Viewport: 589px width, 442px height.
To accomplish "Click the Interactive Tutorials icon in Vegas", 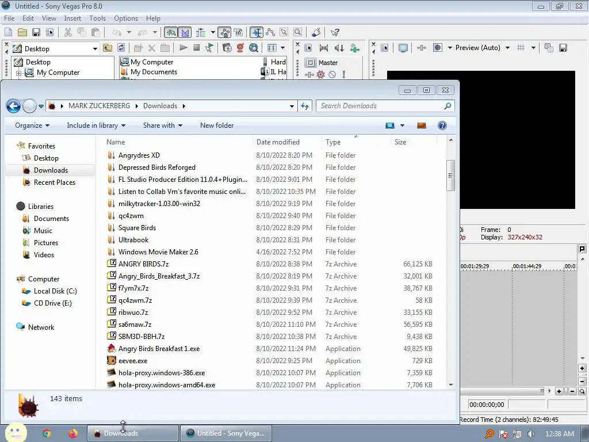I will [316, 32].
